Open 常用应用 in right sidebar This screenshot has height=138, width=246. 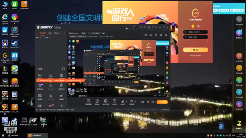coord(239,105)
